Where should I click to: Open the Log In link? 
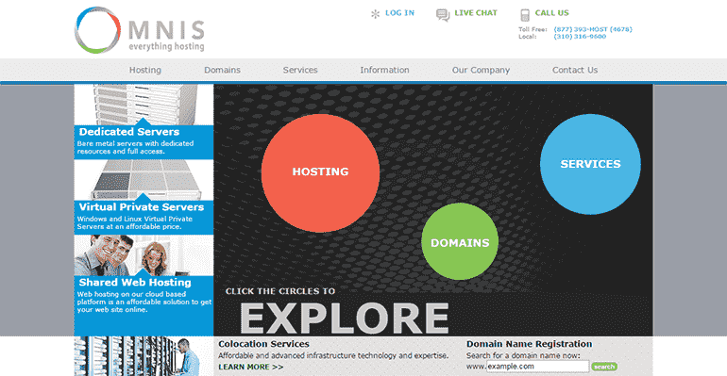[x=399, y=13]
